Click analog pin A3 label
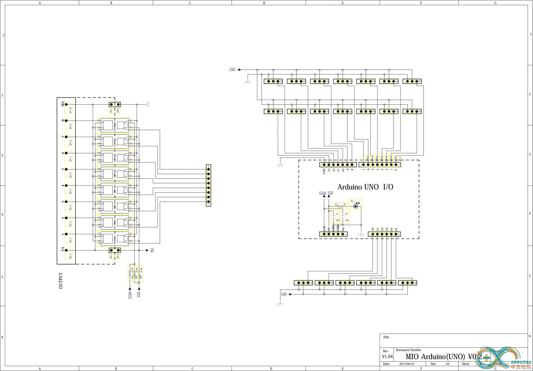This screenshot has width=533, height=371. pos(387,229)
